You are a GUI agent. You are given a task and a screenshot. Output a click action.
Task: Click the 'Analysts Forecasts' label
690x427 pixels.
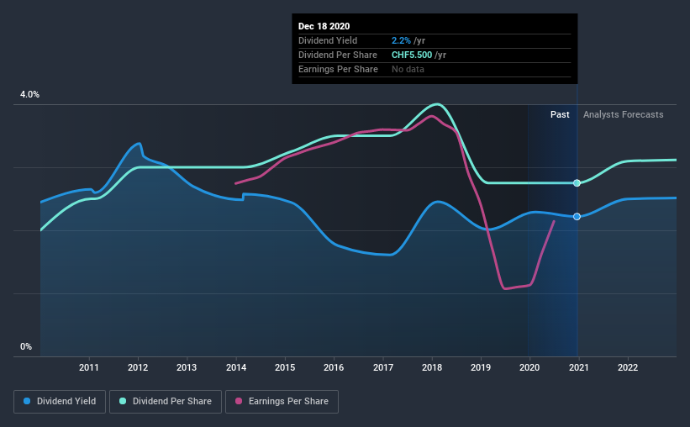pyautogui.click(x=623, y=114)
